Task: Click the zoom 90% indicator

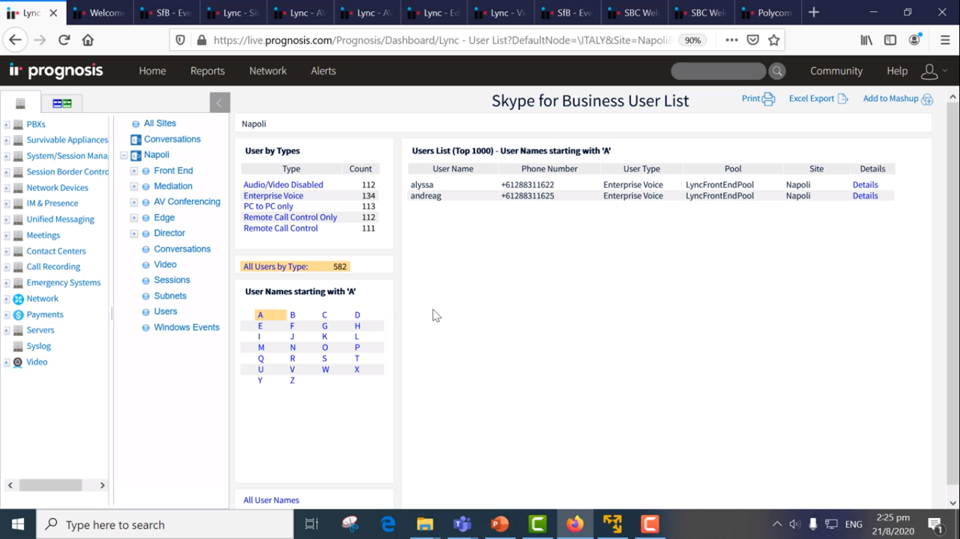Action: 693,40
